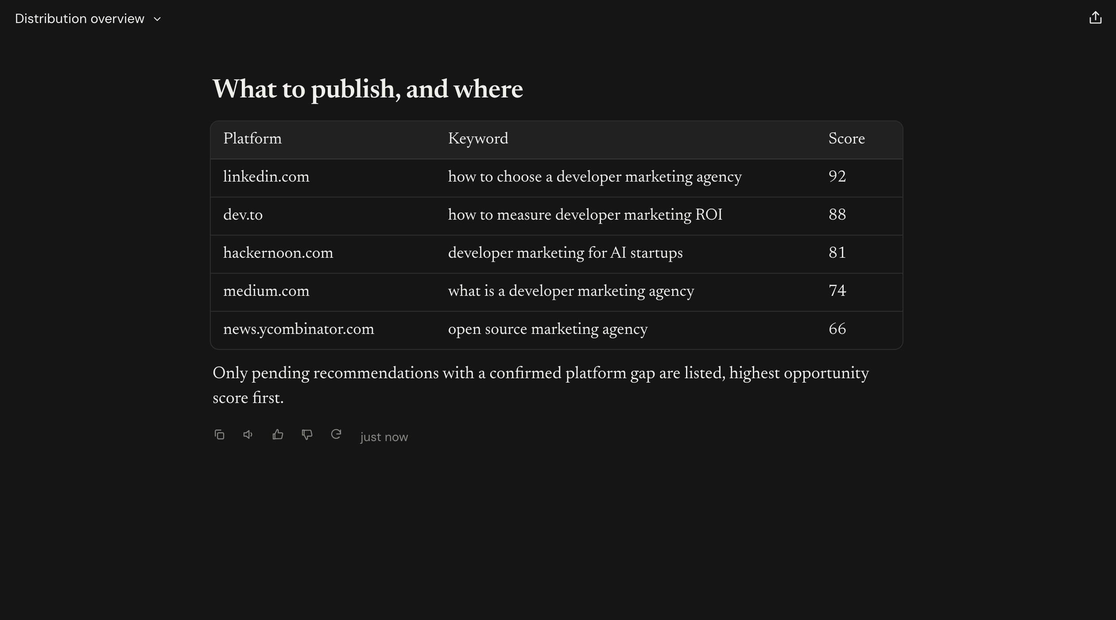The width and height of the screenshot is (1116, 620).
Task: Click the score value 88
Action: [x=837, y=214]
